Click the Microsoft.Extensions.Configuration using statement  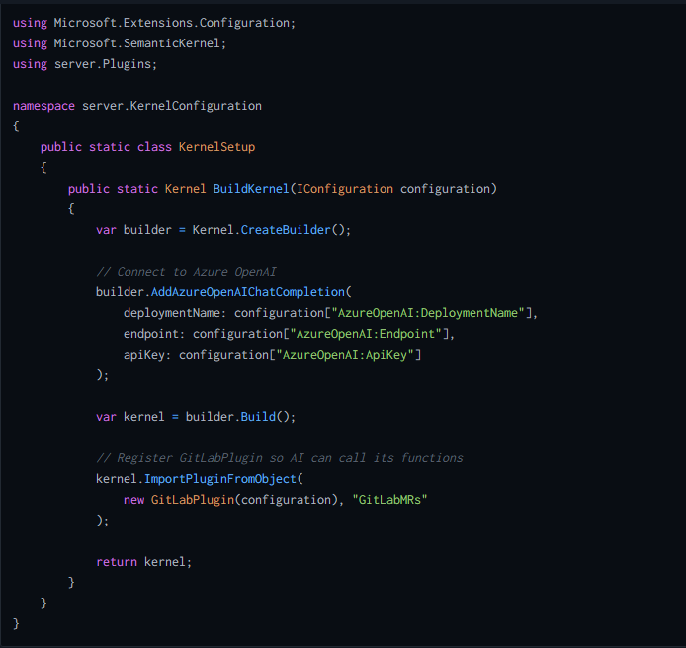click(153, 22)
